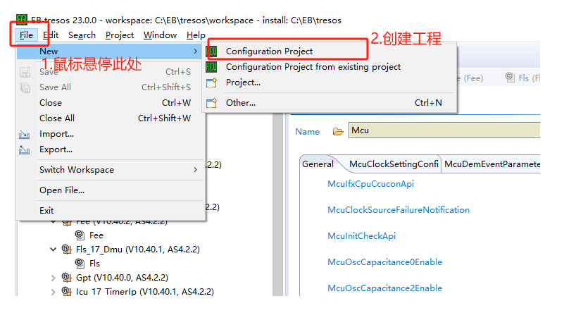Click the Project... wizard icon in submenu
This screenshot has height=325, width=564.
(x=212, y=82)
